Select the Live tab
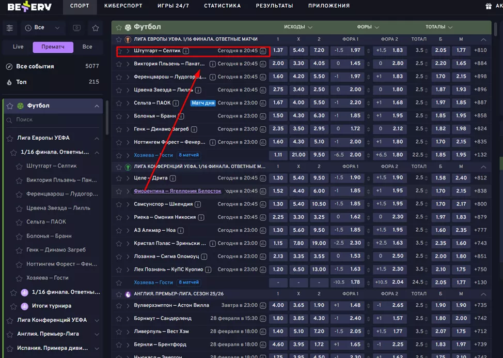503x358 pixels. click(18, 47)
